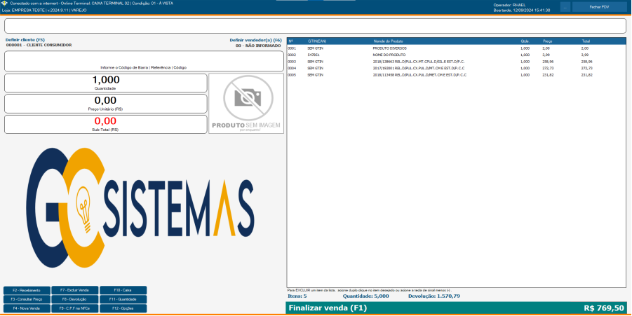Click the Preço column header

pyautogui.click(x=547, y=41)
